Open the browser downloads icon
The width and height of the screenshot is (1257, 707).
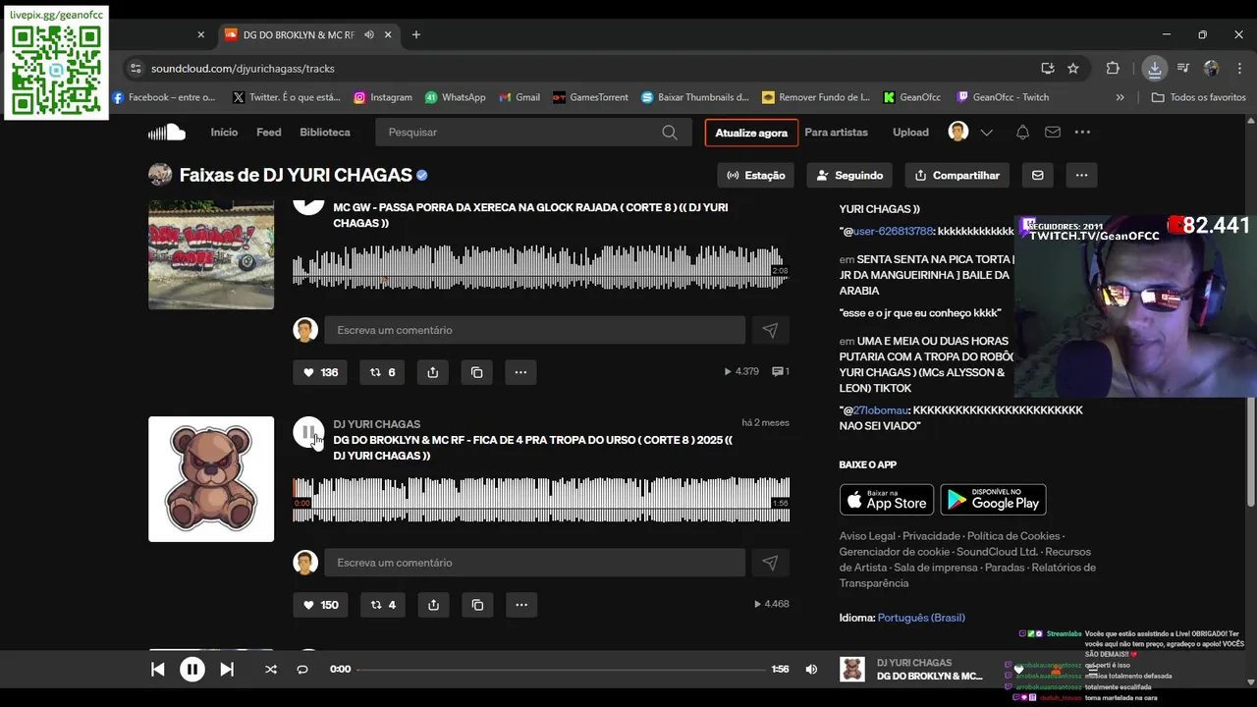tap(1155, 69)
